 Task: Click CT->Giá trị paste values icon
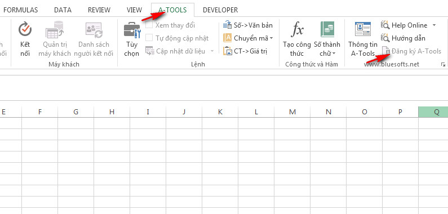(228, 51)
